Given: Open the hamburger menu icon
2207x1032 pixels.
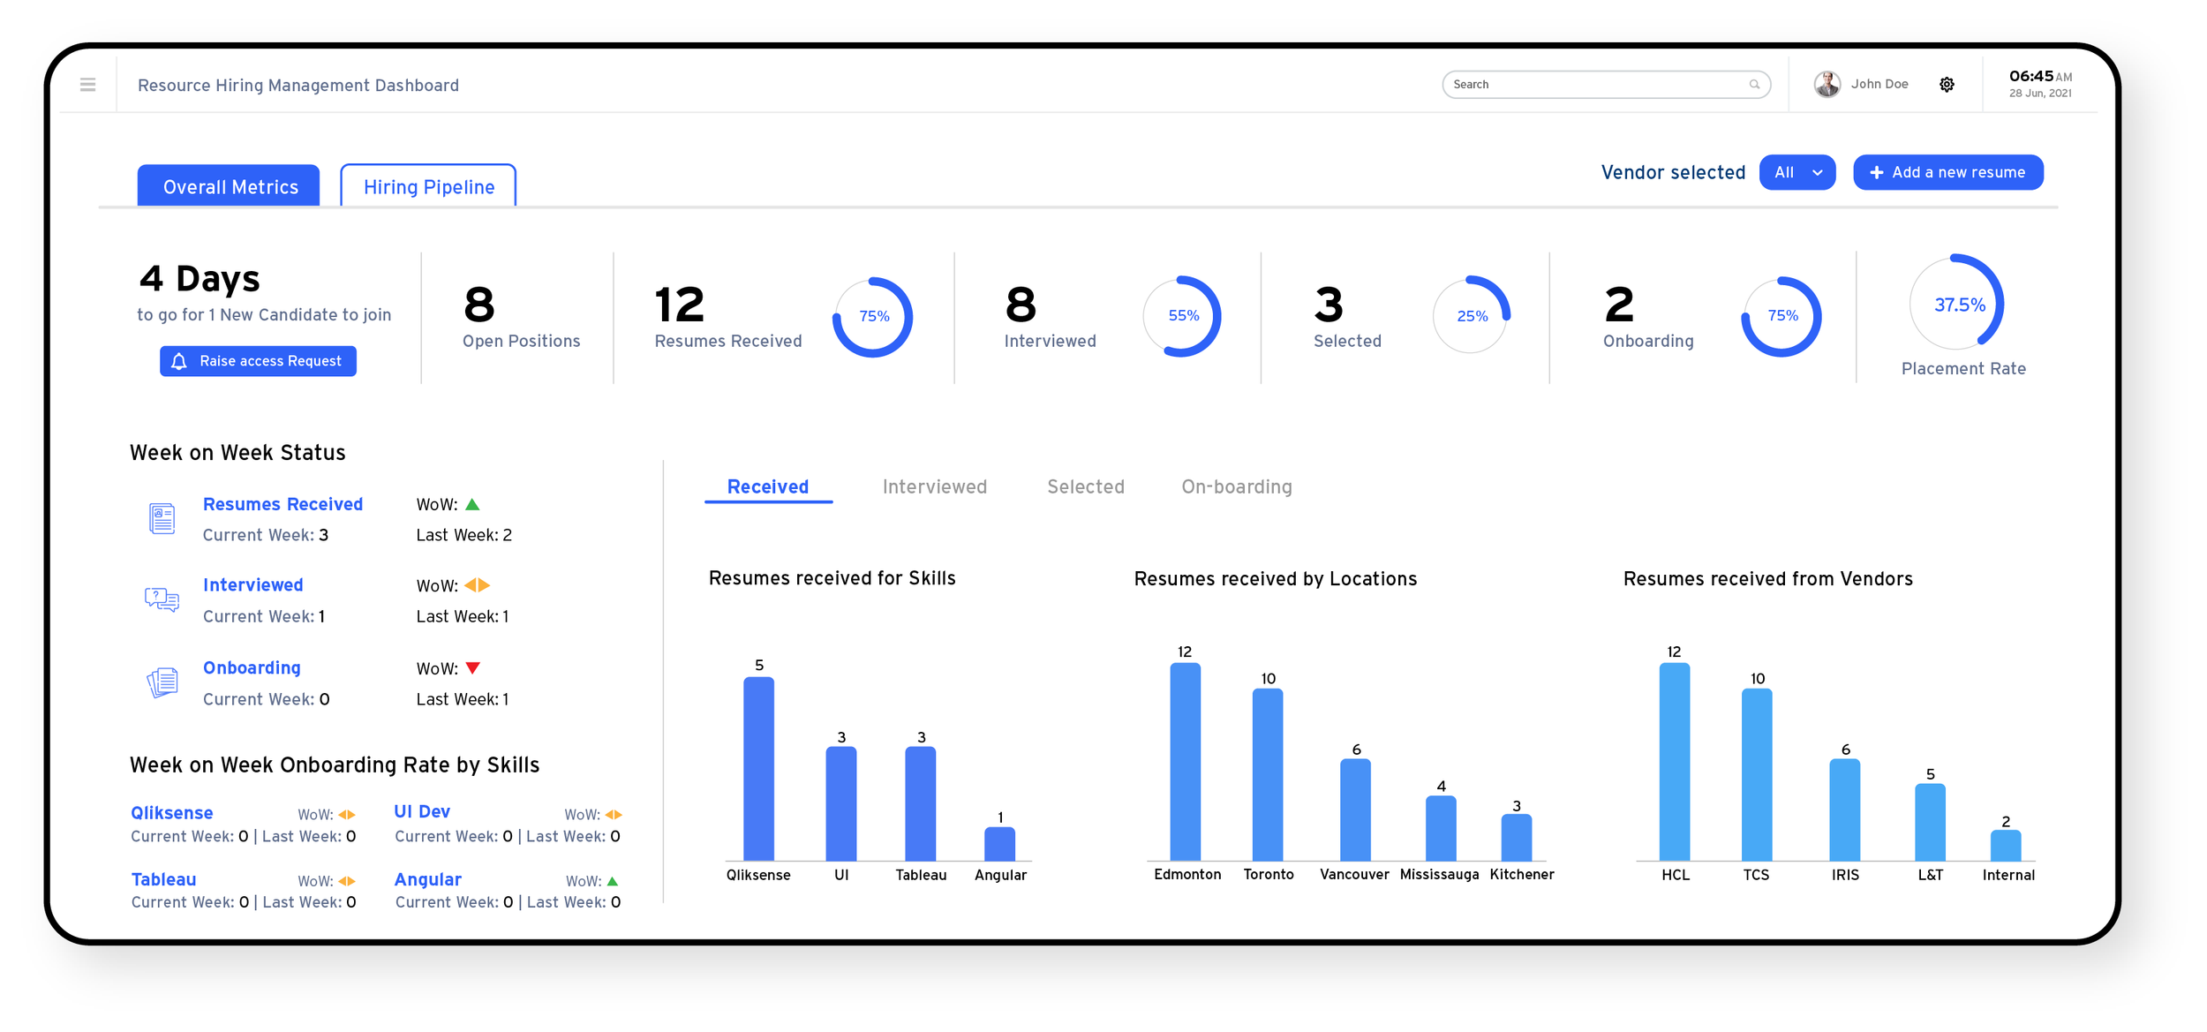Looking at the screenshot, I should click(87, 85).
